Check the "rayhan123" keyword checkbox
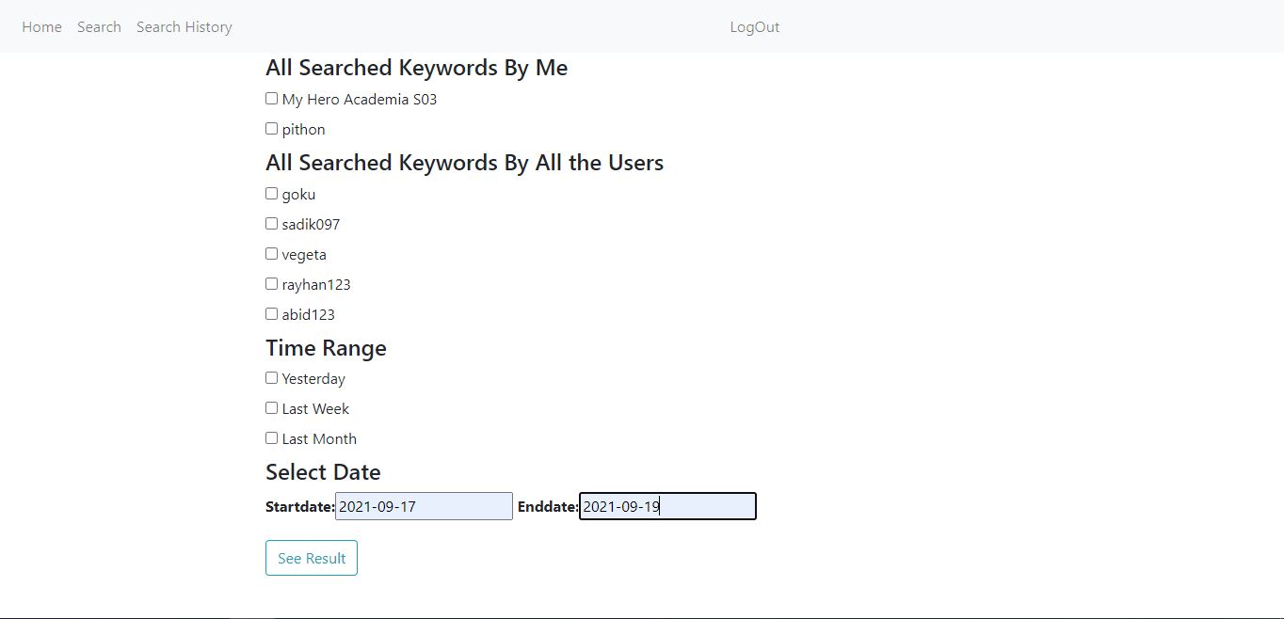Screen dimensions: 1284x619 tap(271, 283)
